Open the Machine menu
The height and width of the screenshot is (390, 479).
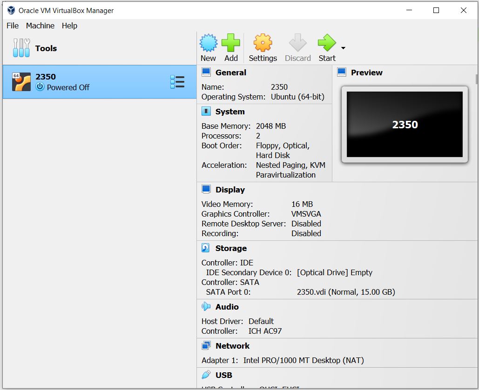point(40,26)
